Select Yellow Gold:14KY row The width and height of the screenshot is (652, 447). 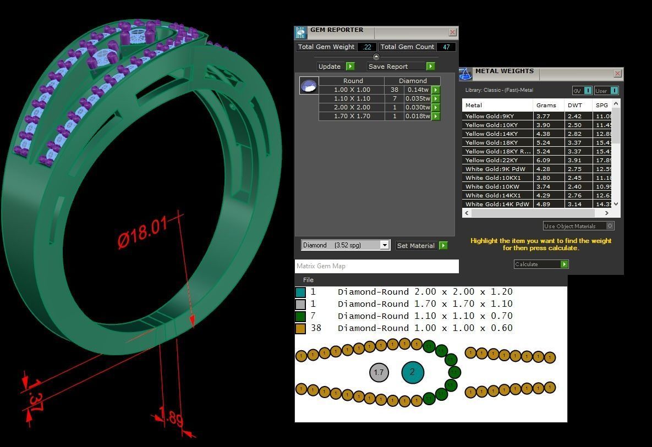click(x=537, y=134)
